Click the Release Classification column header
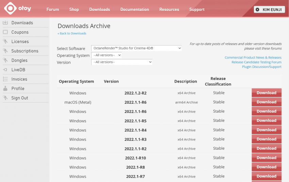289x182 pixels. [218, 81]
